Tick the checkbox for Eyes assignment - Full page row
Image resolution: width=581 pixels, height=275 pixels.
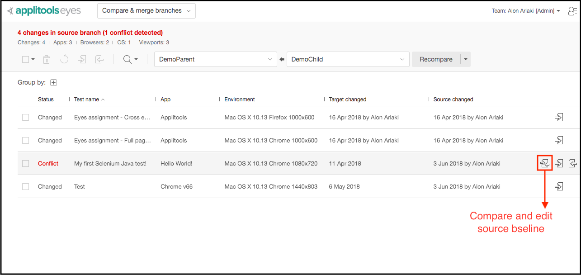tap(26, 140)
